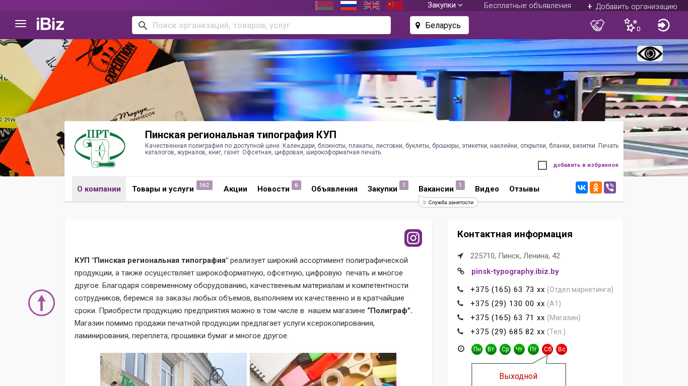Click the phone icon for Отдел маркетинга

[460, 289]
